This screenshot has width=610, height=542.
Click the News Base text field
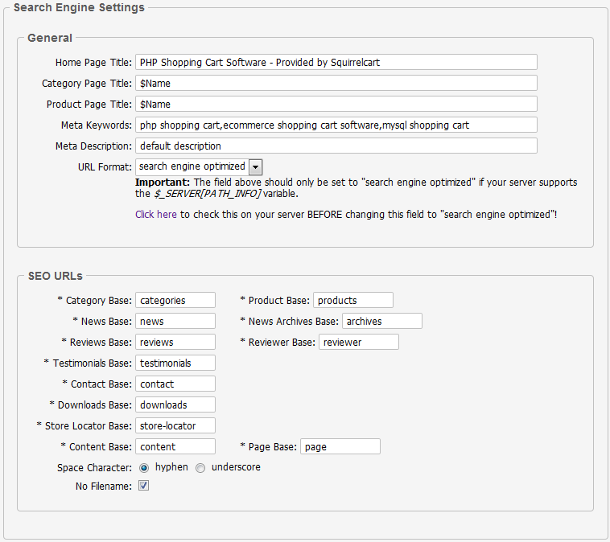(x=175, y=321)
